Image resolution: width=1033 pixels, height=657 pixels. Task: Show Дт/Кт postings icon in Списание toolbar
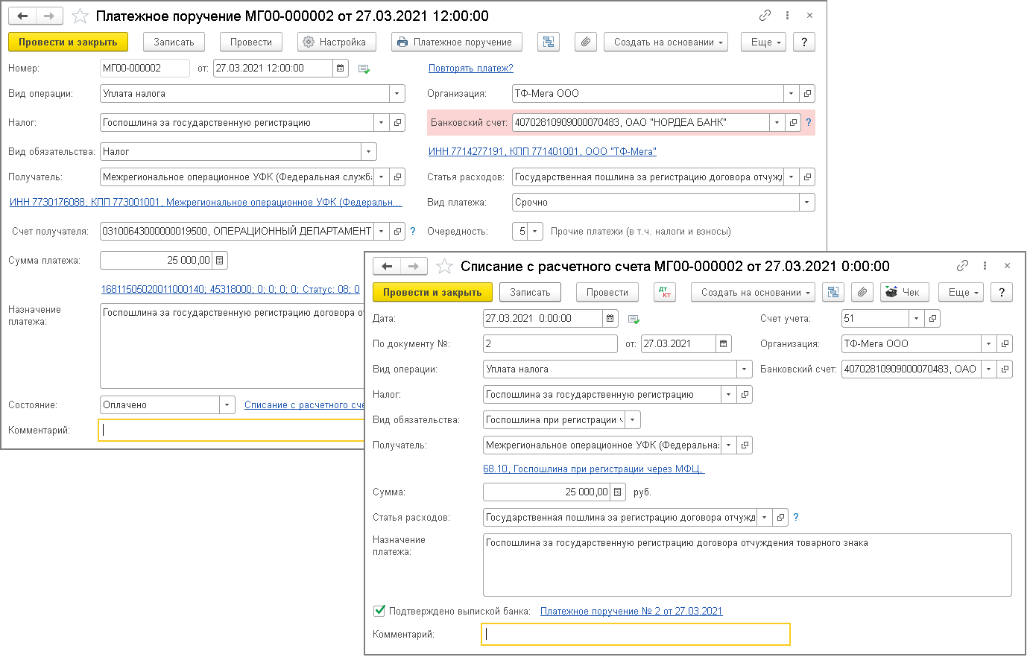pyautogui.click(x=665, y=293)
